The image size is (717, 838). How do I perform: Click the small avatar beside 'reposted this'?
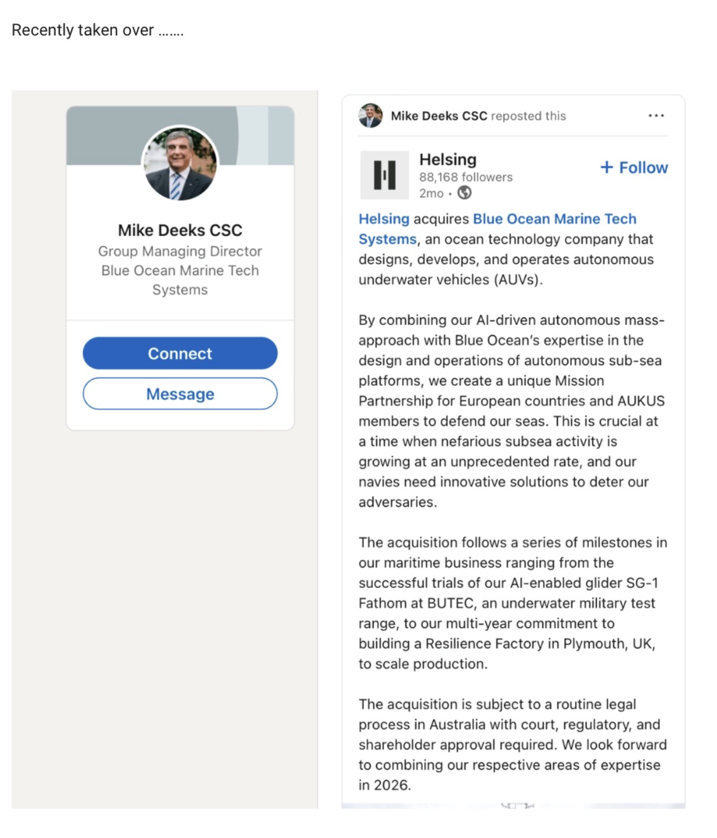pos(370,115)
